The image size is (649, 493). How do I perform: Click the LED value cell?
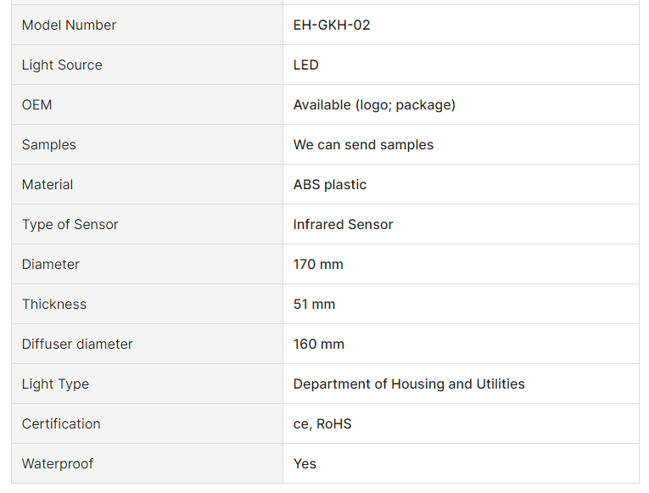coord(306,64)
